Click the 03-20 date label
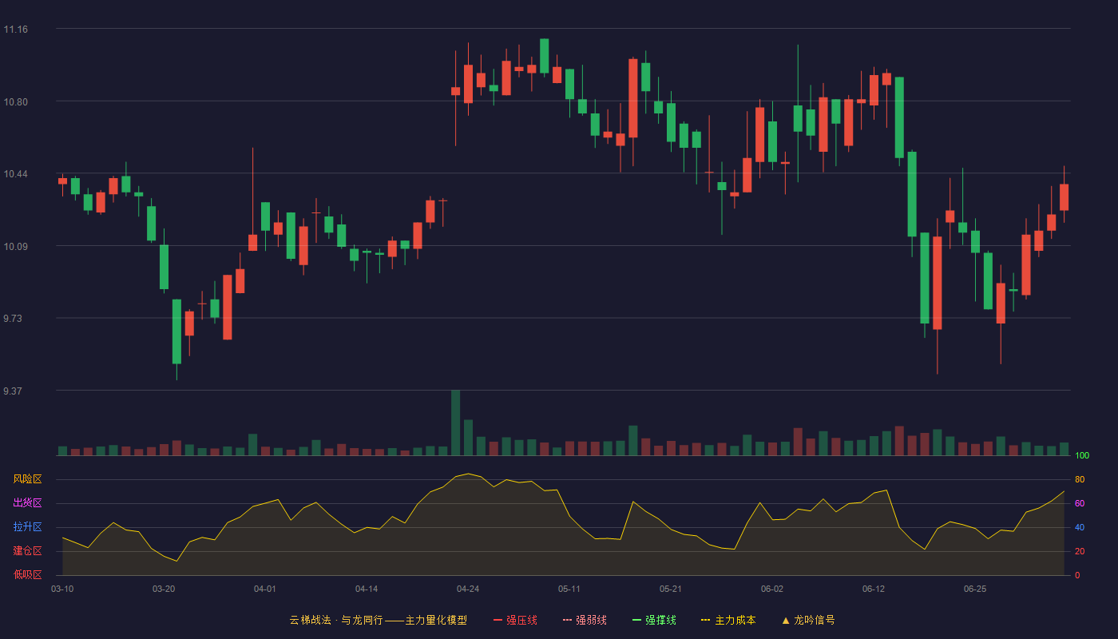The height and width of the screenshot is (639, 1118). (x=164, y=589)
